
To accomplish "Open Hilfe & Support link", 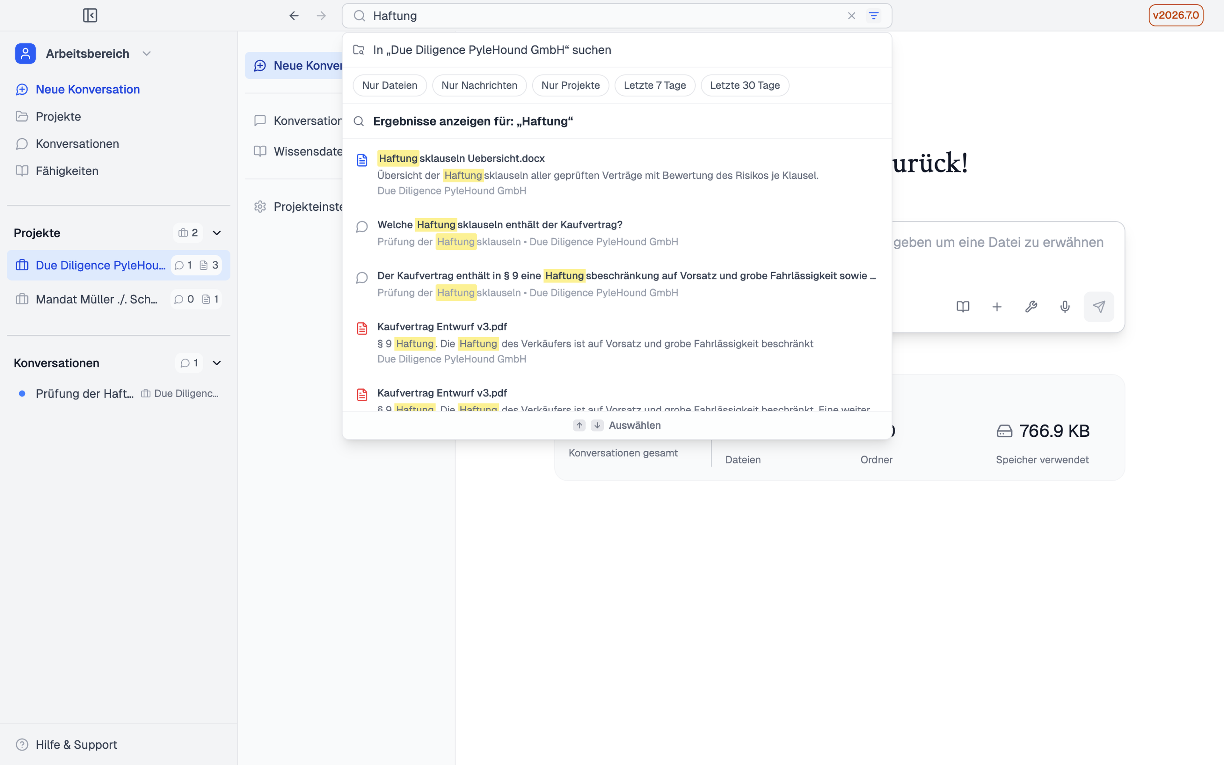I will (x=76, y=745).
